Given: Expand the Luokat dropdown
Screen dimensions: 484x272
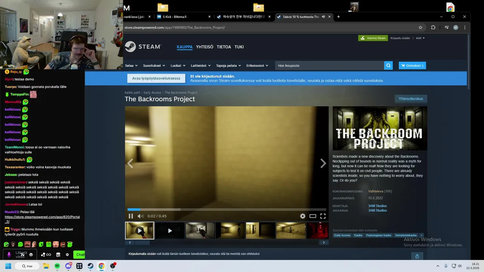Looking at the screenshot, I should coord(178,65).
